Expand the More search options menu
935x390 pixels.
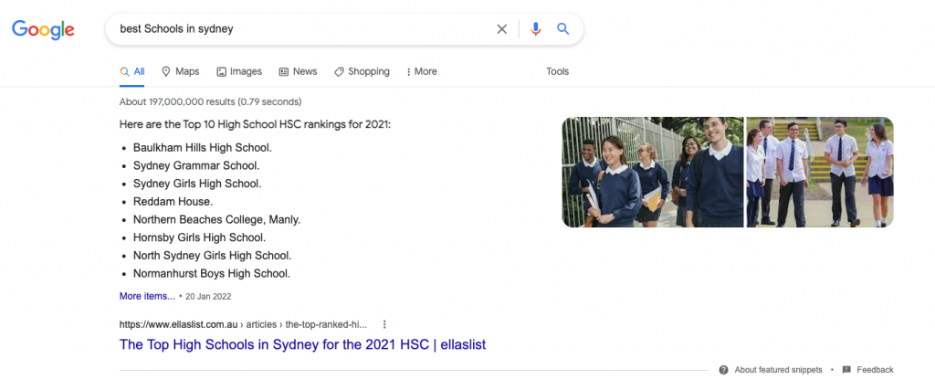click(421, 71)
